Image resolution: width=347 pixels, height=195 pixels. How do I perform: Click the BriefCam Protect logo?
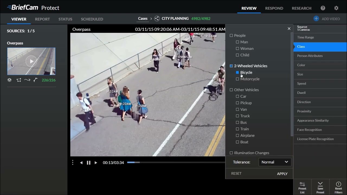coord(33,8)
